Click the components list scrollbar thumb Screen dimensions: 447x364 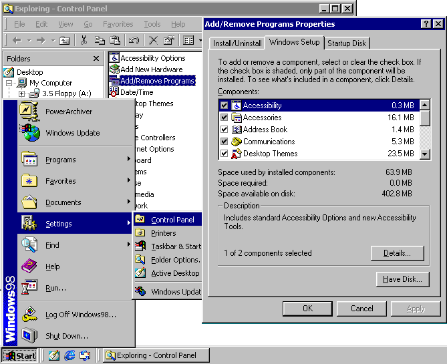[x=425, y=118]
